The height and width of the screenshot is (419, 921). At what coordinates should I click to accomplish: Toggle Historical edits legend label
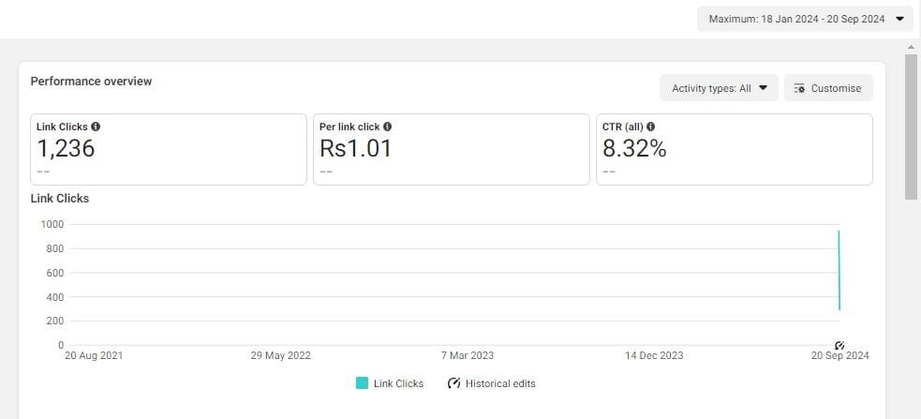pos(500,383)
